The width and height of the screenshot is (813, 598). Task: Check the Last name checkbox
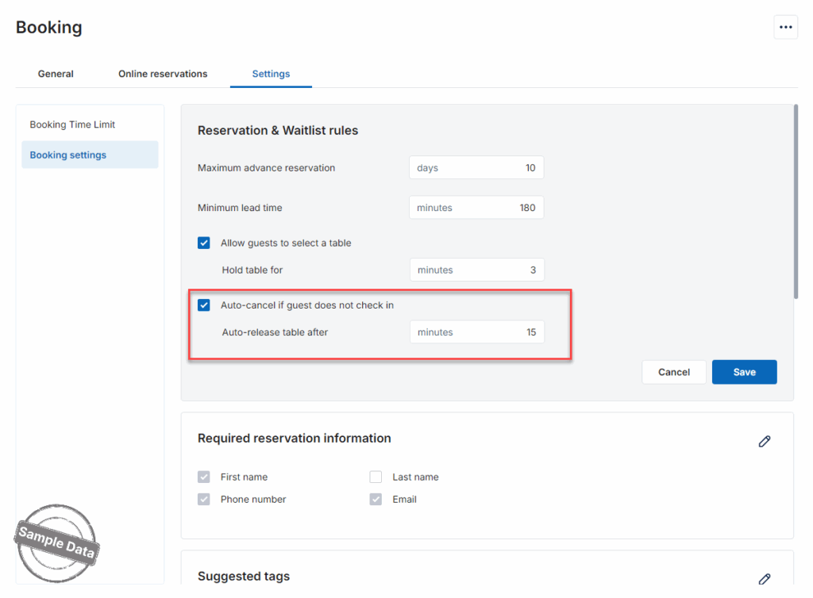coord(376,477)
